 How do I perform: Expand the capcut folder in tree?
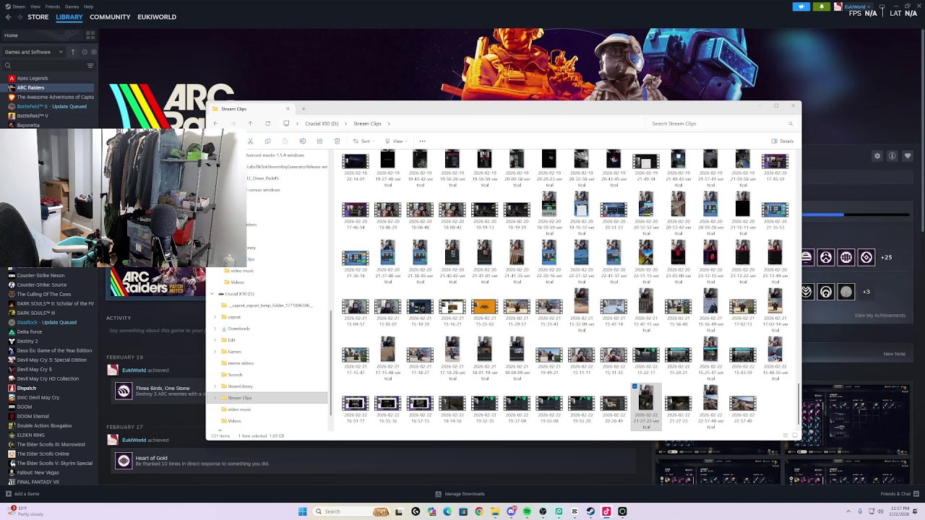click(215, 317)
